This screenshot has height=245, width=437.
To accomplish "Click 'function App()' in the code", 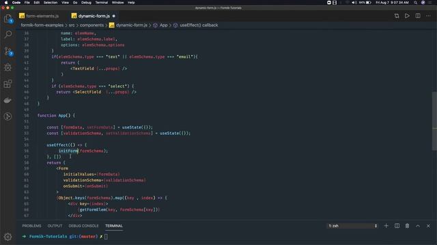I will pyautogui.click(x=54, y=116).
